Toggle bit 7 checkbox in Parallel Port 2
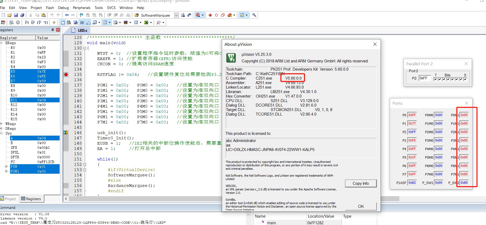The width and height of the screenshot is (486, 225). tap(435, 79)
